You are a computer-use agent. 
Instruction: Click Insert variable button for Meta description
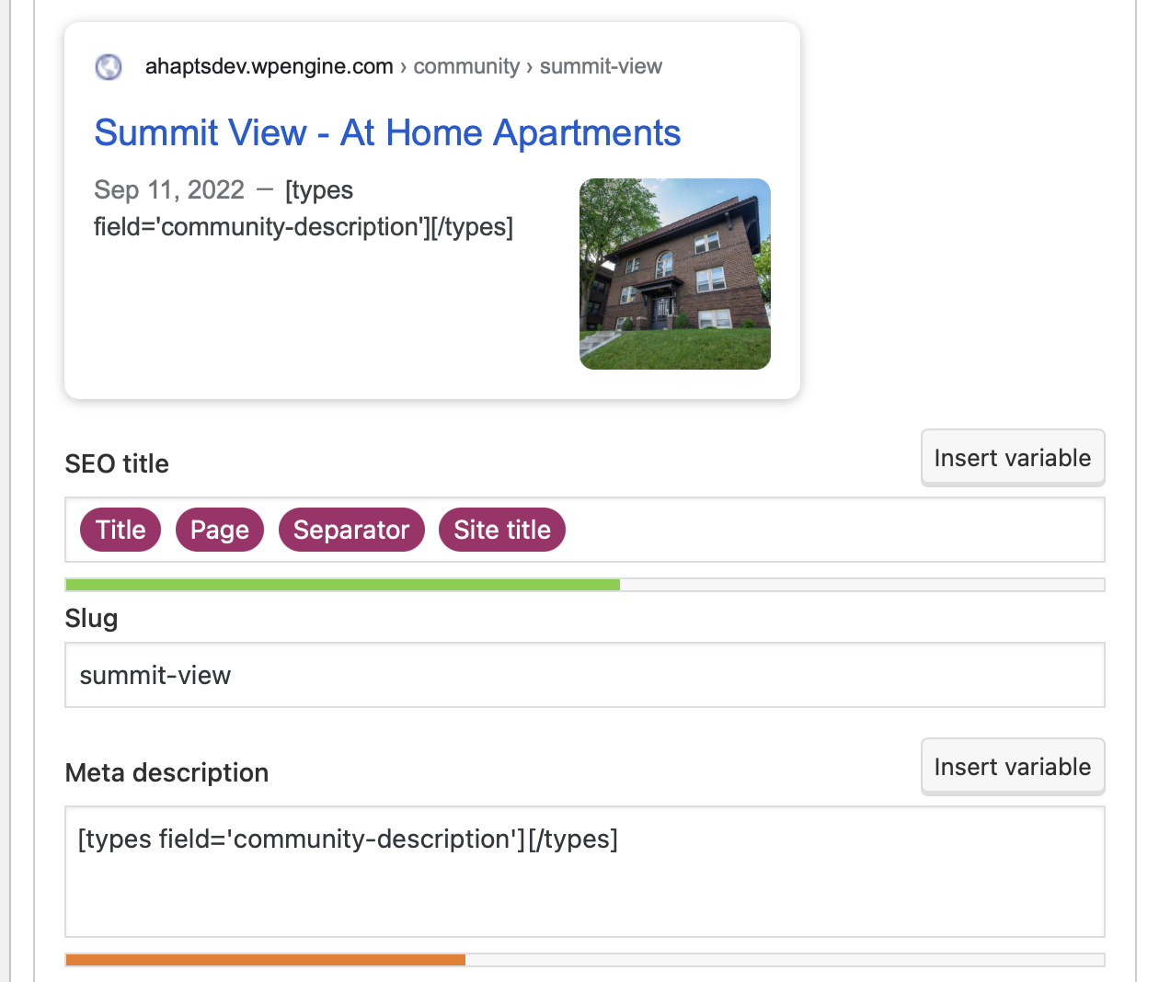[x=1012, y=767]
